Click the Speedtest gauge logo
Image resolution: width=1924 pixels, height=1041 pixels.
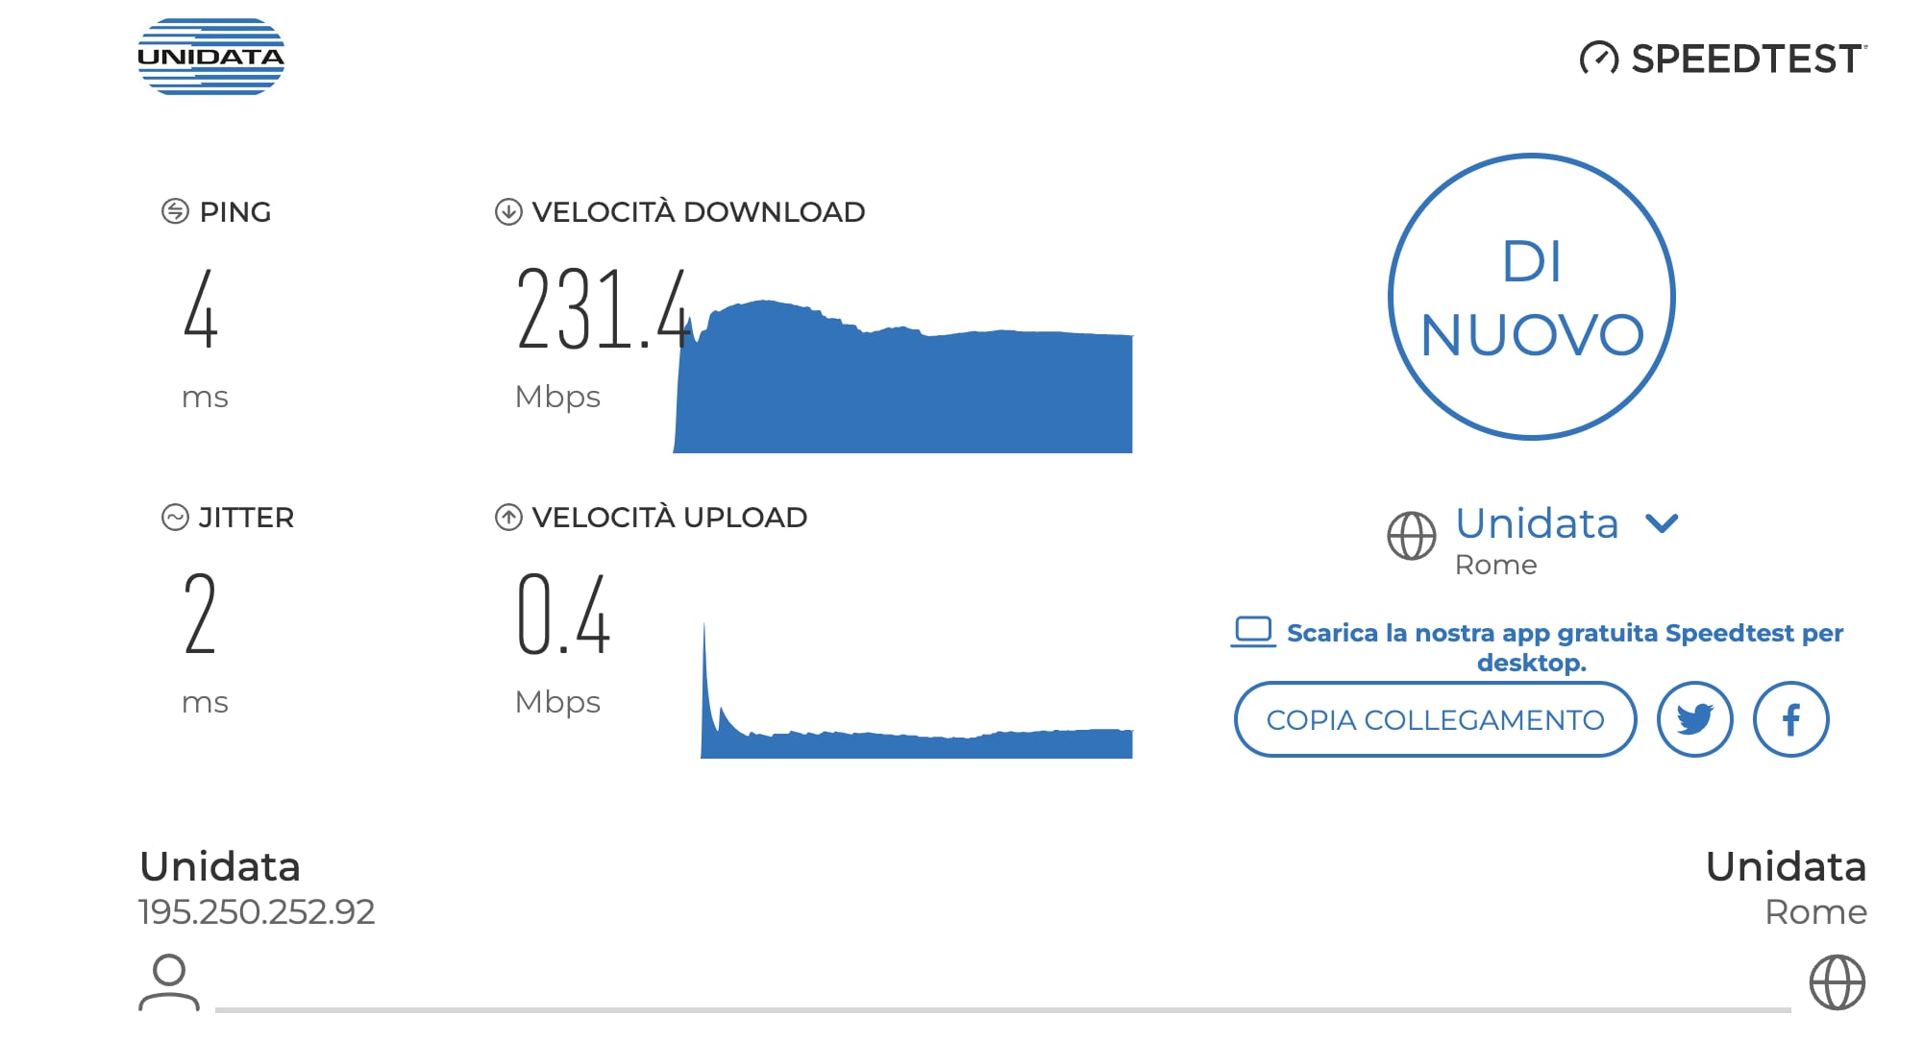pyautogui.click(x=1599, y=59)
